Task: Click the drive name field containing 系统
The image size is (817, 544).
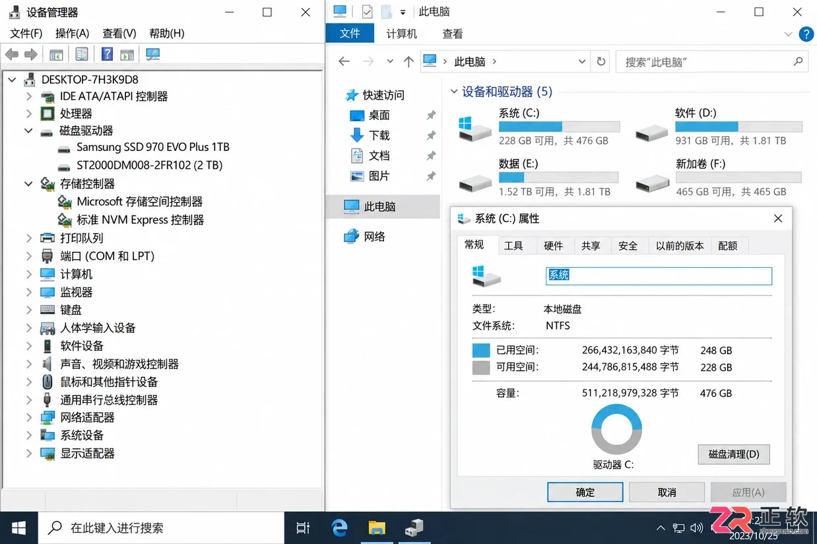Action: (659, 276)
